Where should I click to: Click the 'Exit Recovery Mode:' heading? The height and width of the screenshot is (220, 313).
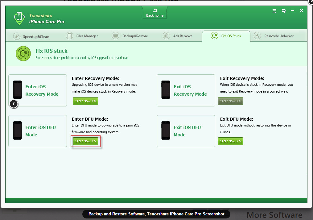242,78
